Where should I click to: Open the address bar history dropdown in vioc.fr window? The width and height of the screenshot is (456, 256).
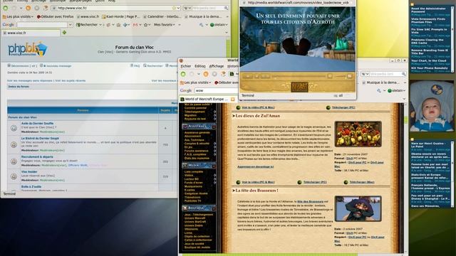[x=178, y=8]
